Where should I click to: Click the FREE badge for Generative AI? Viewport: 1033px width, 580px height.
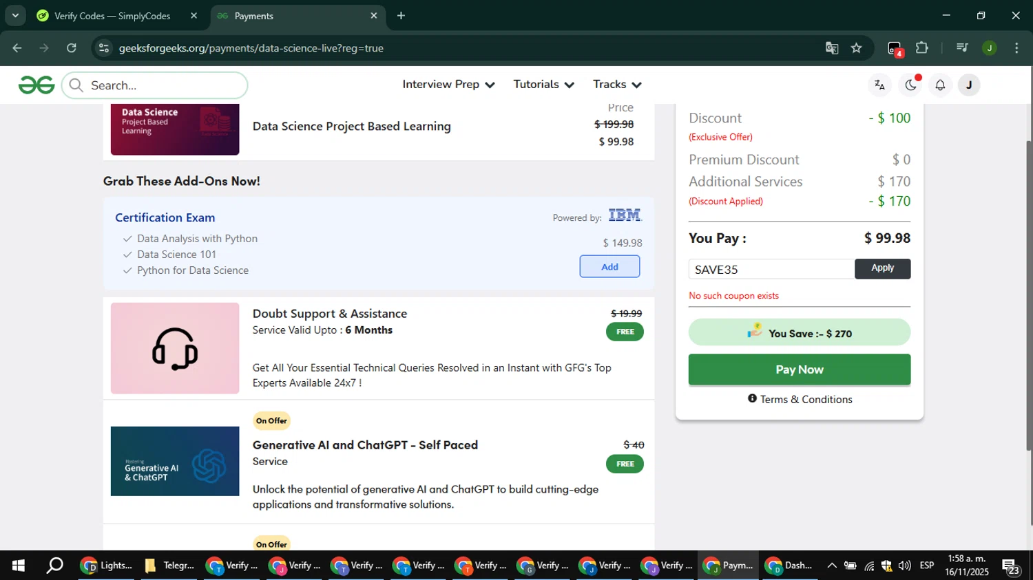[625, 464]
